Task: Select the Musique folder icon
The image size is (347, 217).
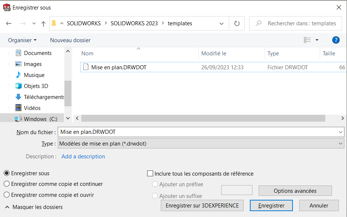Action: [18, 75]
